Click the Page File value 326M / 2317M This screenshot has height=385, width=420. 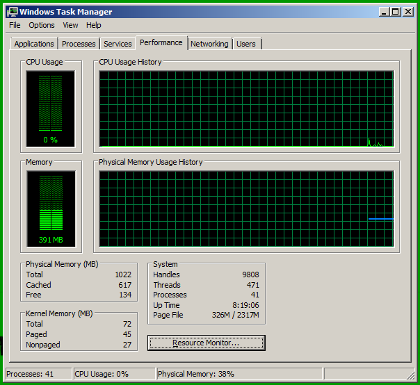236,315
